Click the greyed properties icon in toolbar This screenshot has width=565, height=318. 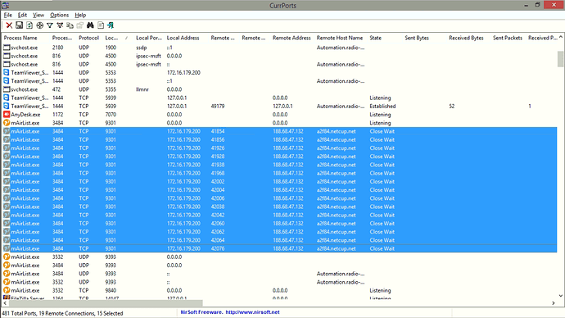[80, 25]
